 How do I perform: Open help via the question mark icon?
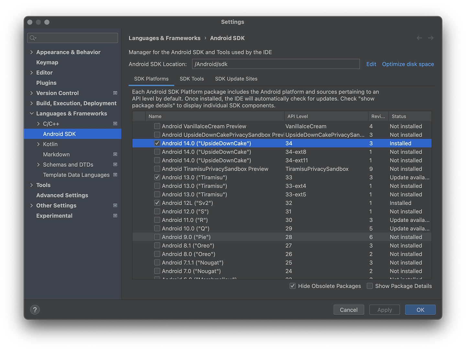pos(35,310)
